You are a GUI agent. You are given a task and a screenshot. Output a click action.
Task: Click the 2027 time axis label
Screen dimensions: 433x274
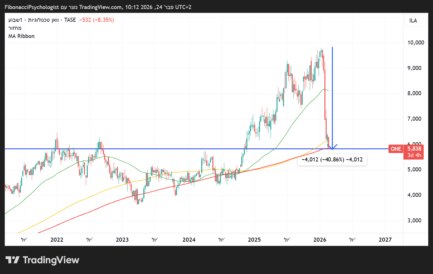tap(385, 240)
